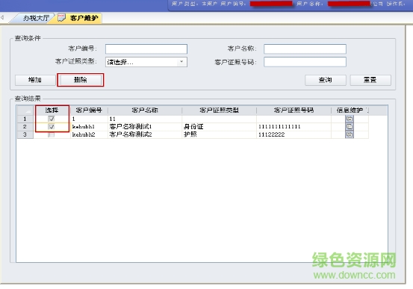Switch to the 办税大厅 tab
Image resolution: width=413 pixels, height=289 pixels.
pyautogui.click(x=36, y=18)
